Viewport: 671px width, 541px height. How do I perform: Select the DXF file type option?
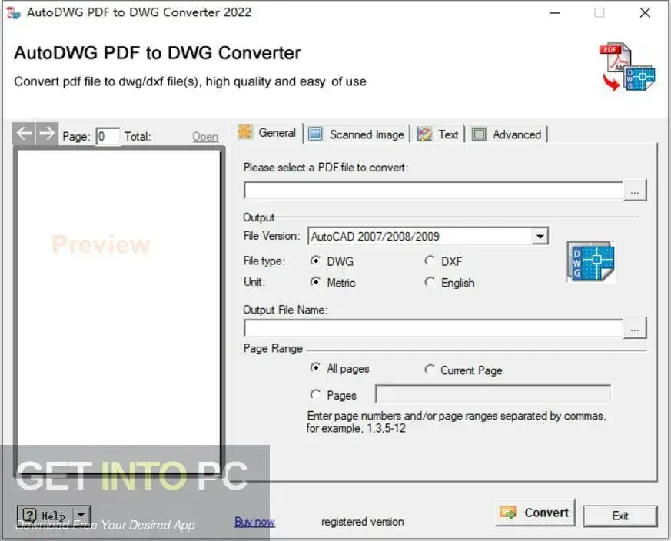click(430, 261)
